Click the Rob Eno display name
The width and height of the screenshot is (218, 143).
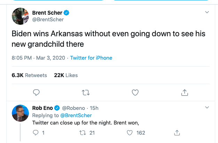coord(42,108)
